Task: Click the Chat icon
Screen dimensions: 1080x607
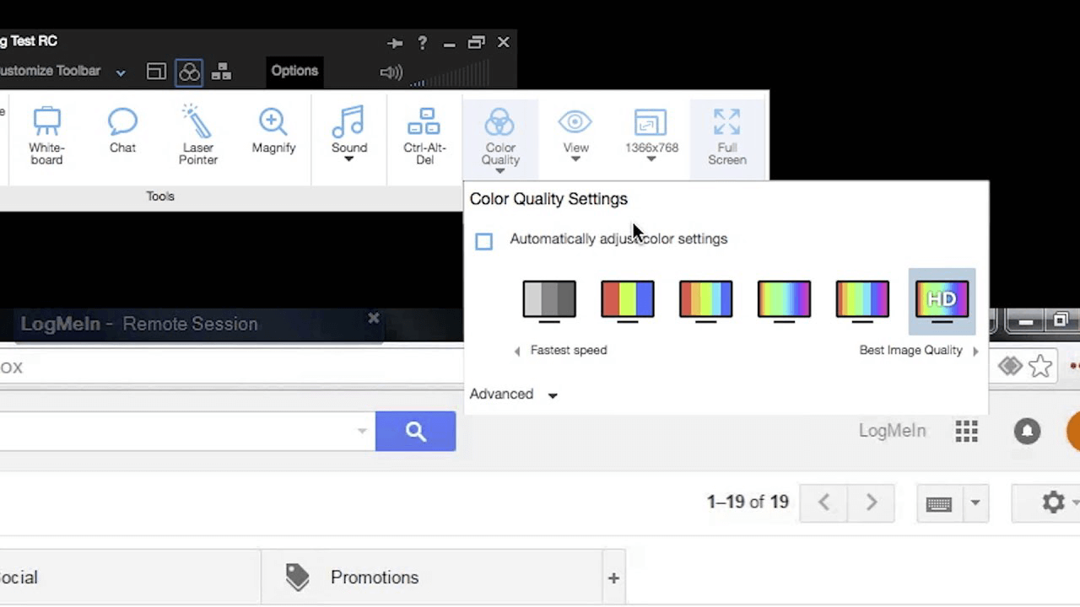Action: (x=122, y=131)
